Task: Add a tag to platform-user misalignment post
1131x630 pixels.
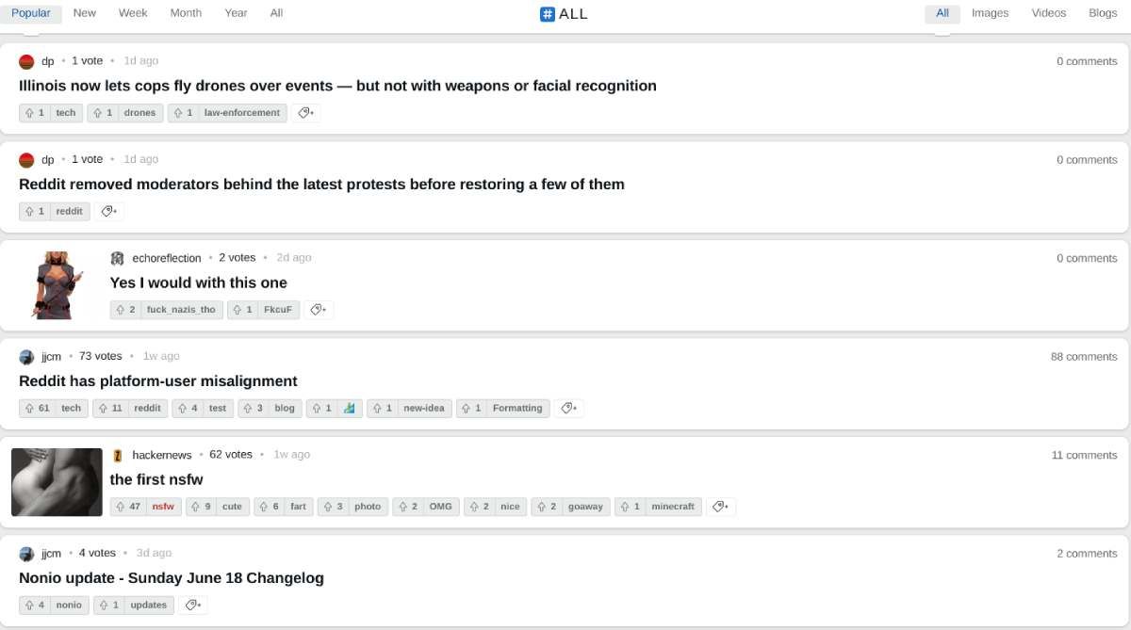Action: tap(568, 408)
